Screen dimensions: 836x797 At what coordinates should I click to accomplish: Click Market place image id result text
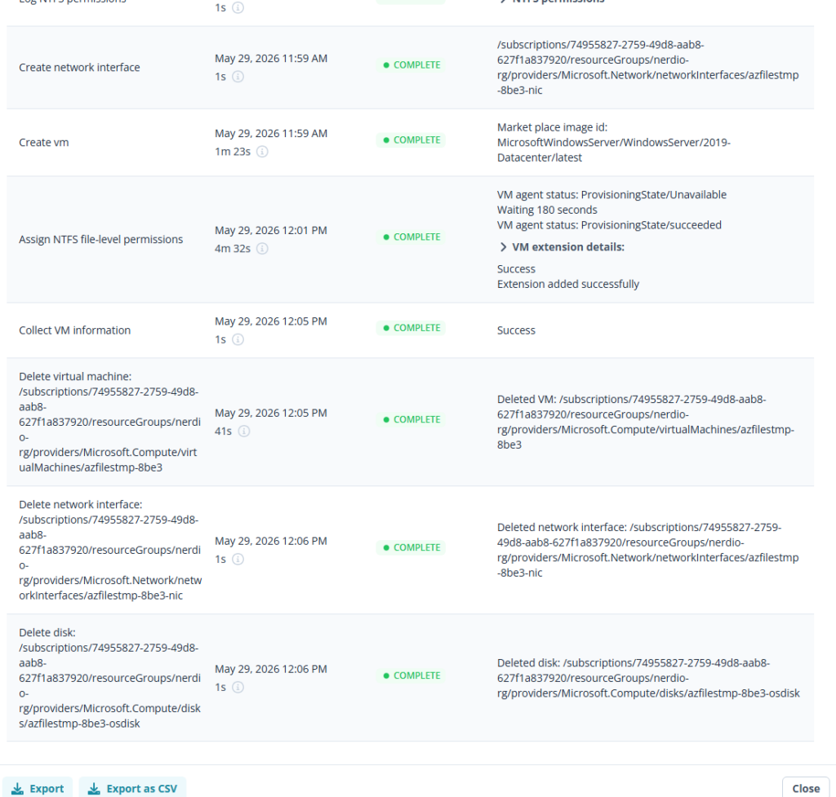614,143
